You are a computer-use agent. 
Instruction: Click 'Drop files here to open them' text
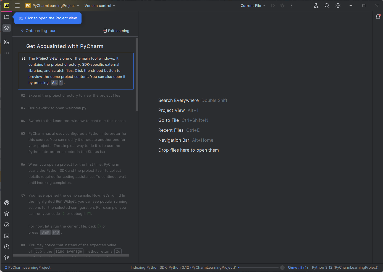tap(188, 150)
